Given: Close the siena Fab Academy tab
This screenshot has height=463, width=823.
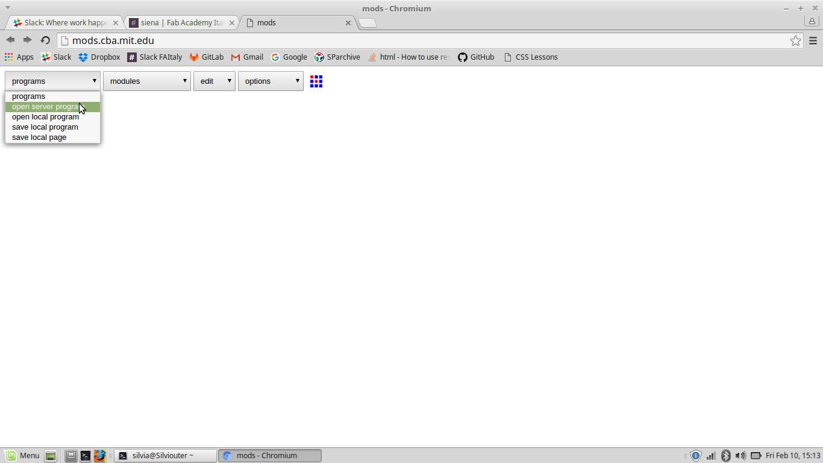Looking at the screenshot, I should (x=232, y=23).
